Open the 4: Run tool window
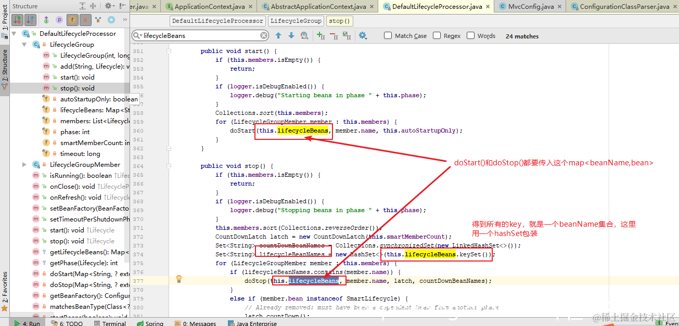 27,323
